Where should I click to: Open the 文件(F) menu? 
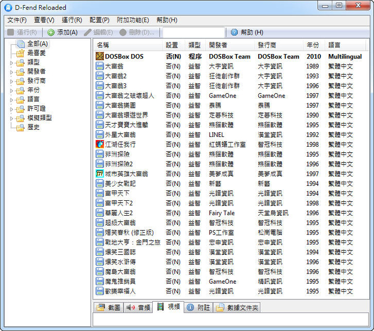pyautogui.click(x=17, y=20)
